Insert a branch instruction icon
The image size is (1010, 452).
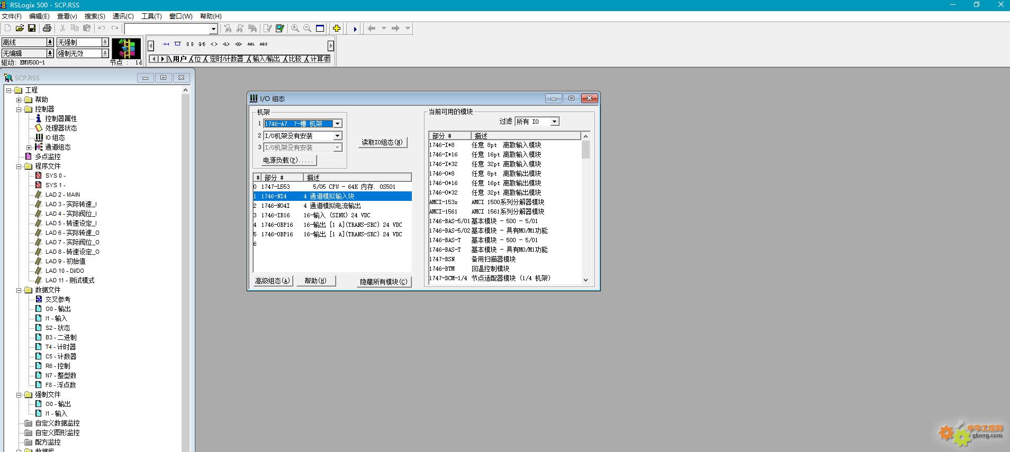click(178, 44)
